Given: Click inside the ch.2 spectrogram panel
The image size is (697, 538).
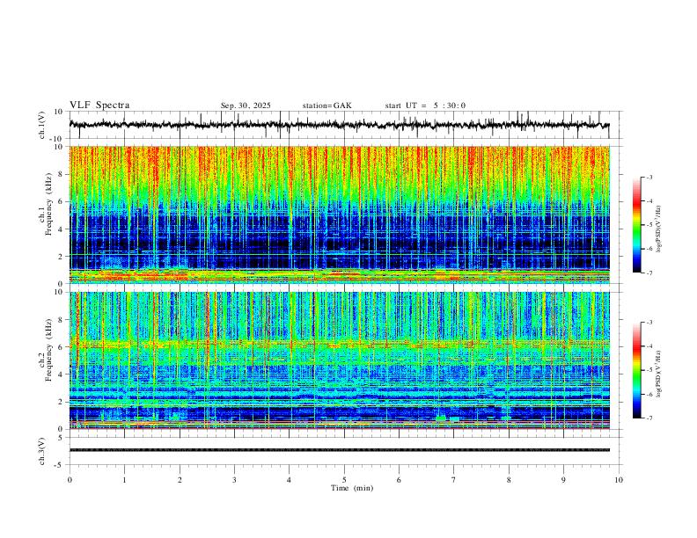Looking at the screenshot, I should [340, 360].
